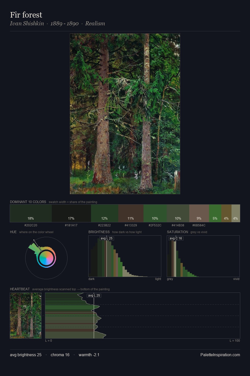
Task: Select the 18% swatch #202C20
Action: (x=31, y=213)
